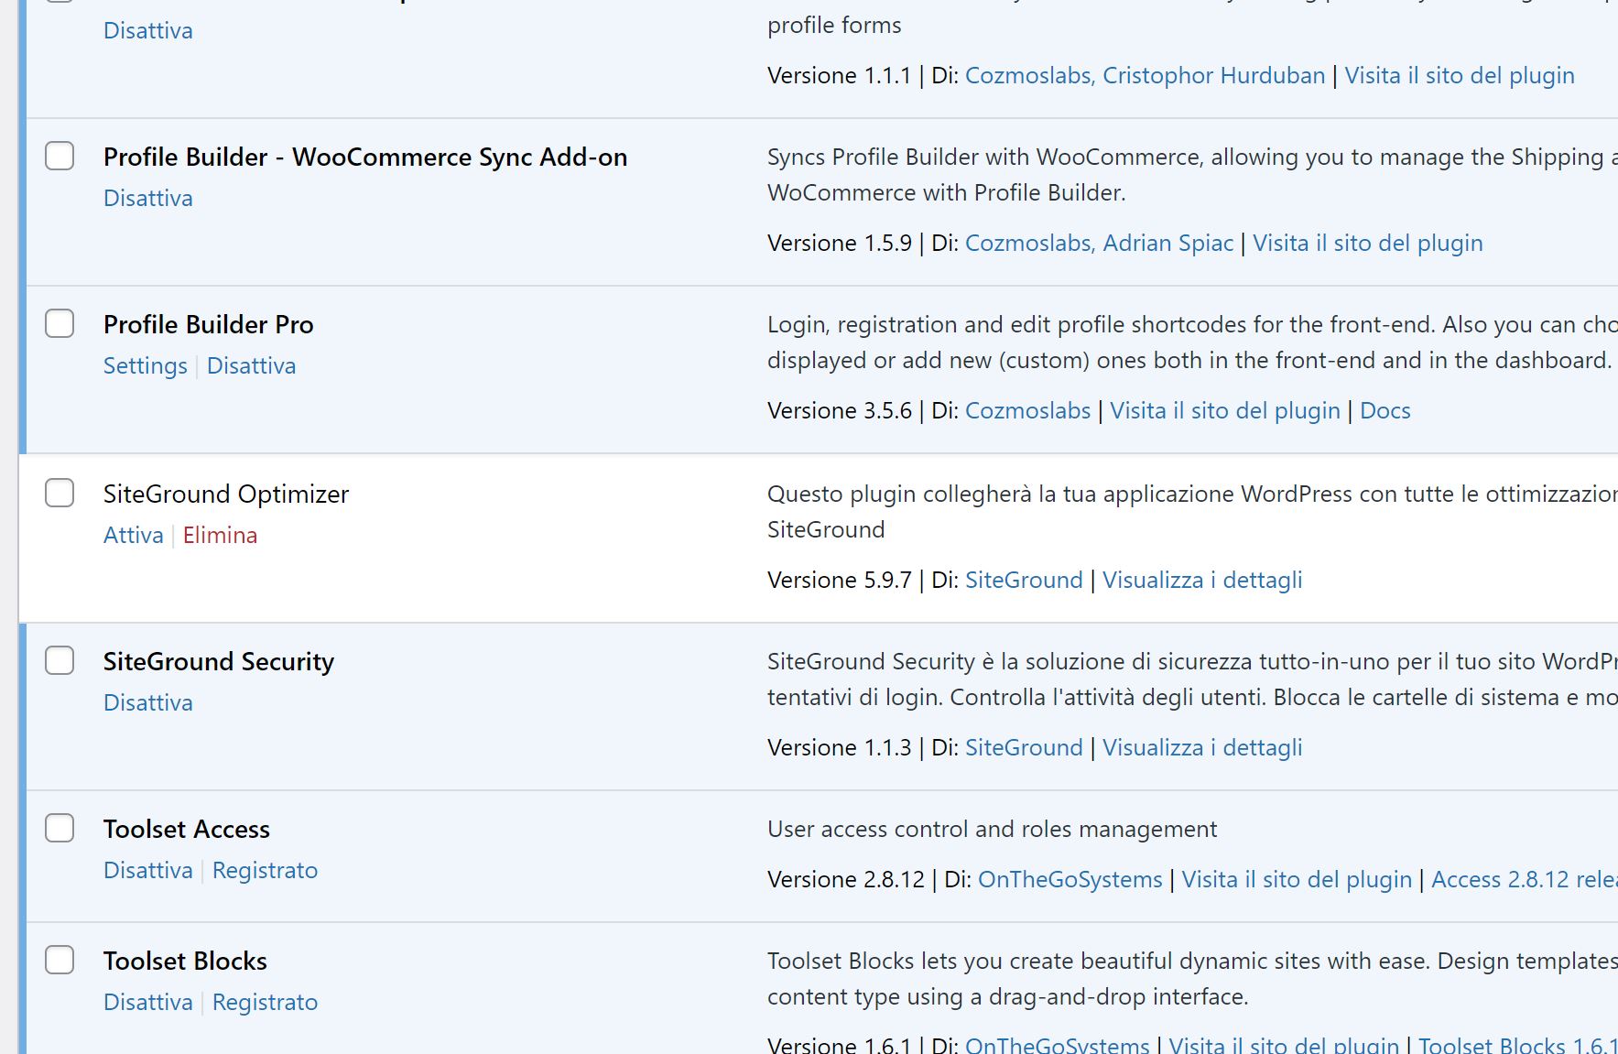Open the Cozmoslabs, Cristophor Hurduban author link

click(1145, 75)
